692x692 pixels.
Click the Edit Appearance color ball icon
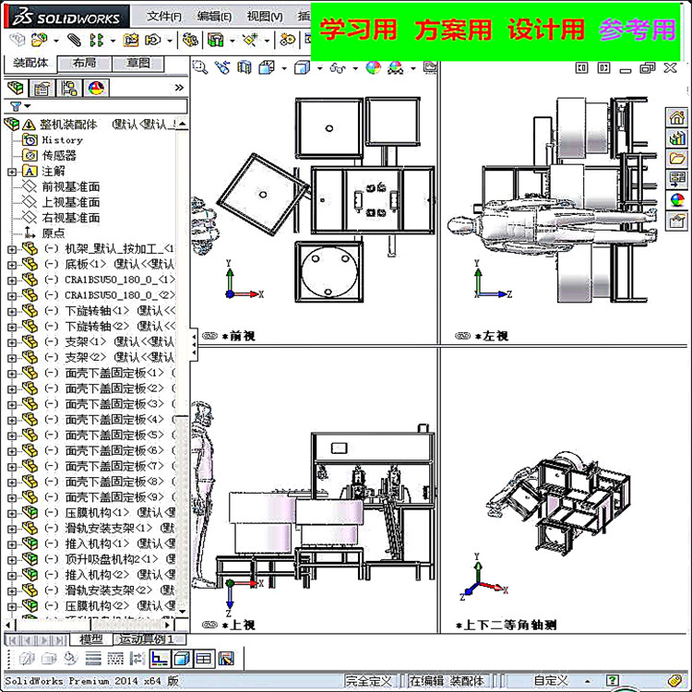374,67
